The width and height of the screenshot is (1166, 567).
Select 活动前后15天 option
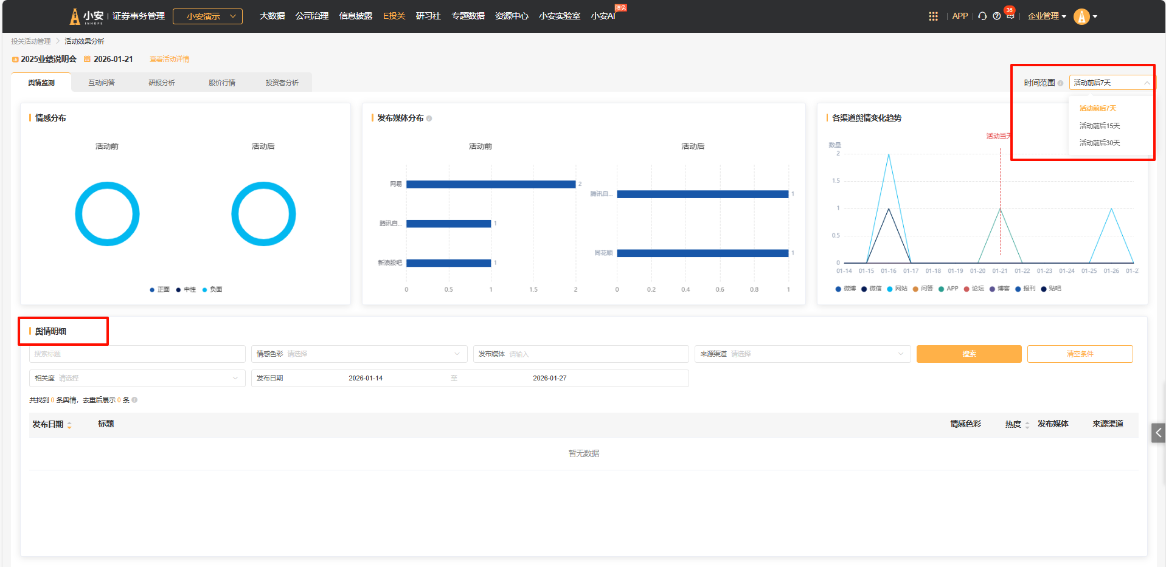pyautogui.click(x=1100, y=126)
